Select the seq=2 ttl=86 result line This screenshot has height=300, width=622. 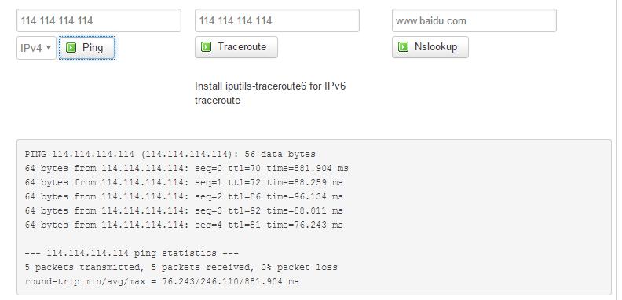(x=184, y=196)
